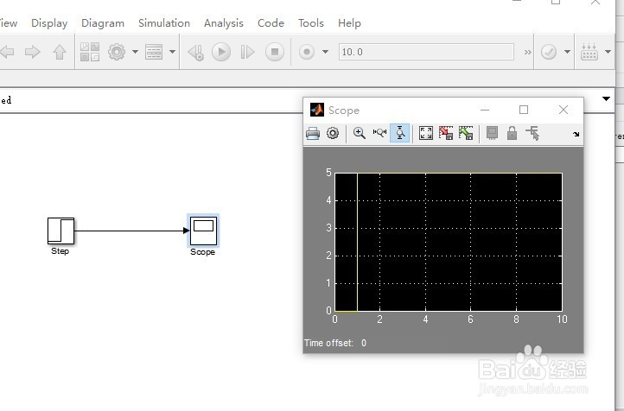Viewport: 624px width, 411px height.
Task: Open Model Configuration Parameters gear
Action: coord(117,52)
